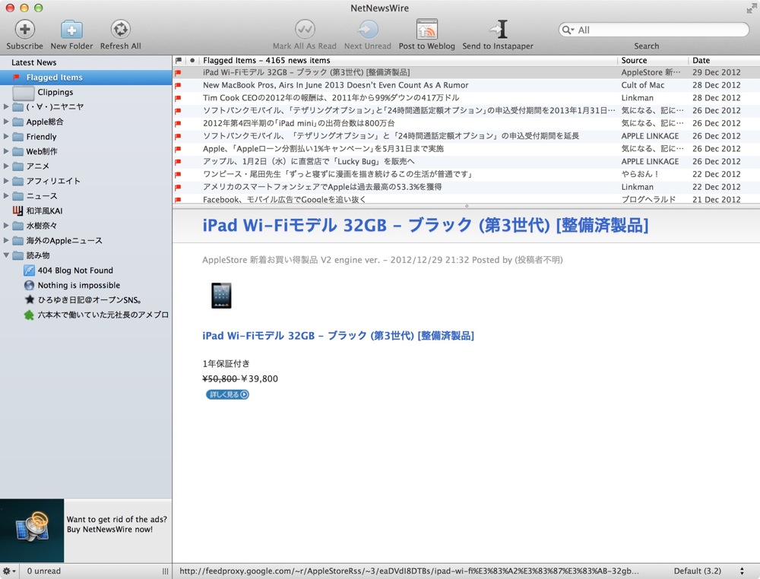Click the Subscribe plus icon
The height and width of the screenshot is (579, 760).
coord(24,30)
